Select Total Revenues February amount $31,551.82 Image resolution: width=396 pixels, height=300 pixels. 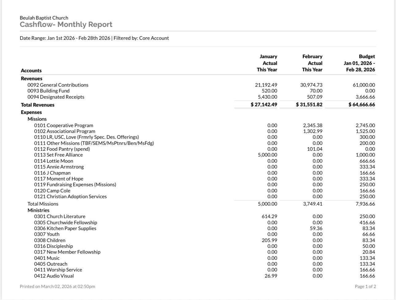coord(309,104)
